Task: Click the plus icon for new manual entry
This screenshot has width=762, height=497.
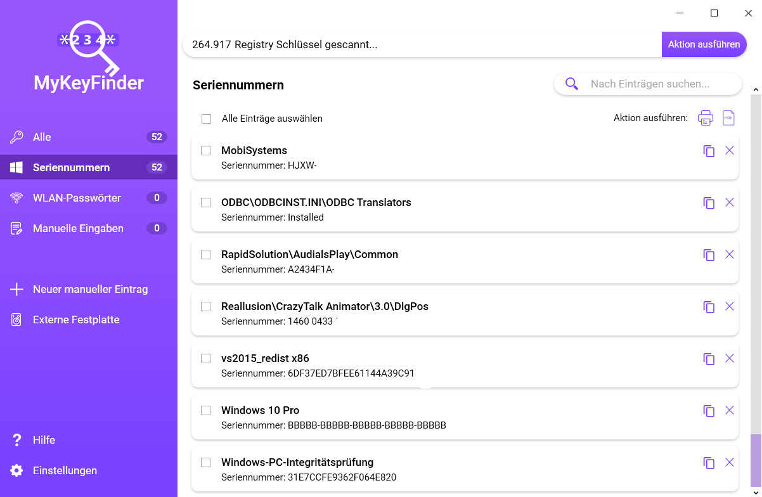Action: 16,289
